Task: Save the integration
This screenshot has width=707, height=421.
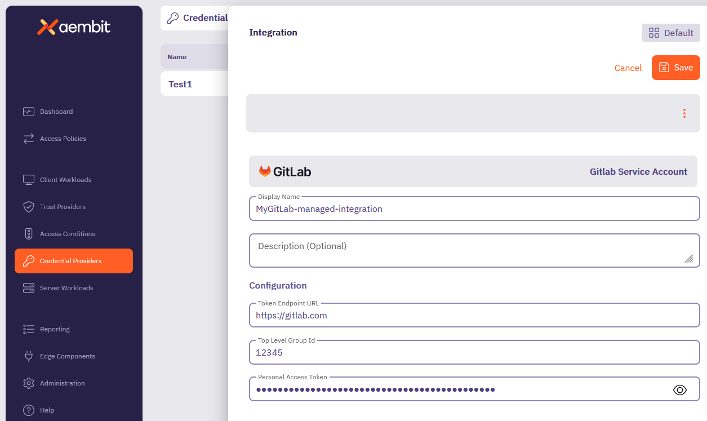Action: [x=676, y=68]
